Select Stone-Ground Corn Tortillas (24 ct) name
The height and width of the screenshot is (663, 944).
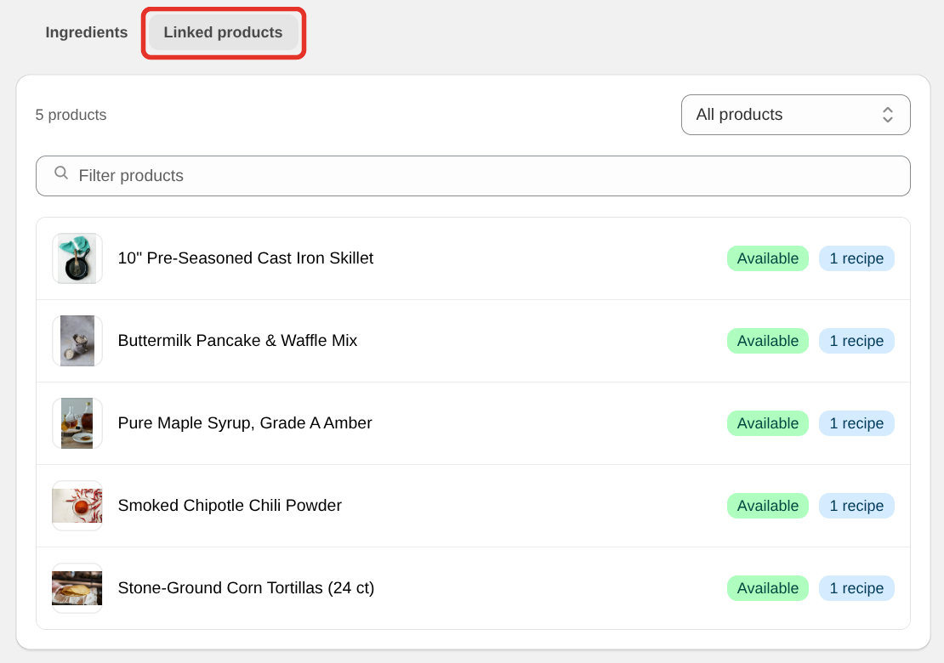(x=247, y=588)
